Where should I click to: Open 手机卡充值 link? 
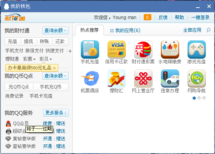click(x=41, y=96)
